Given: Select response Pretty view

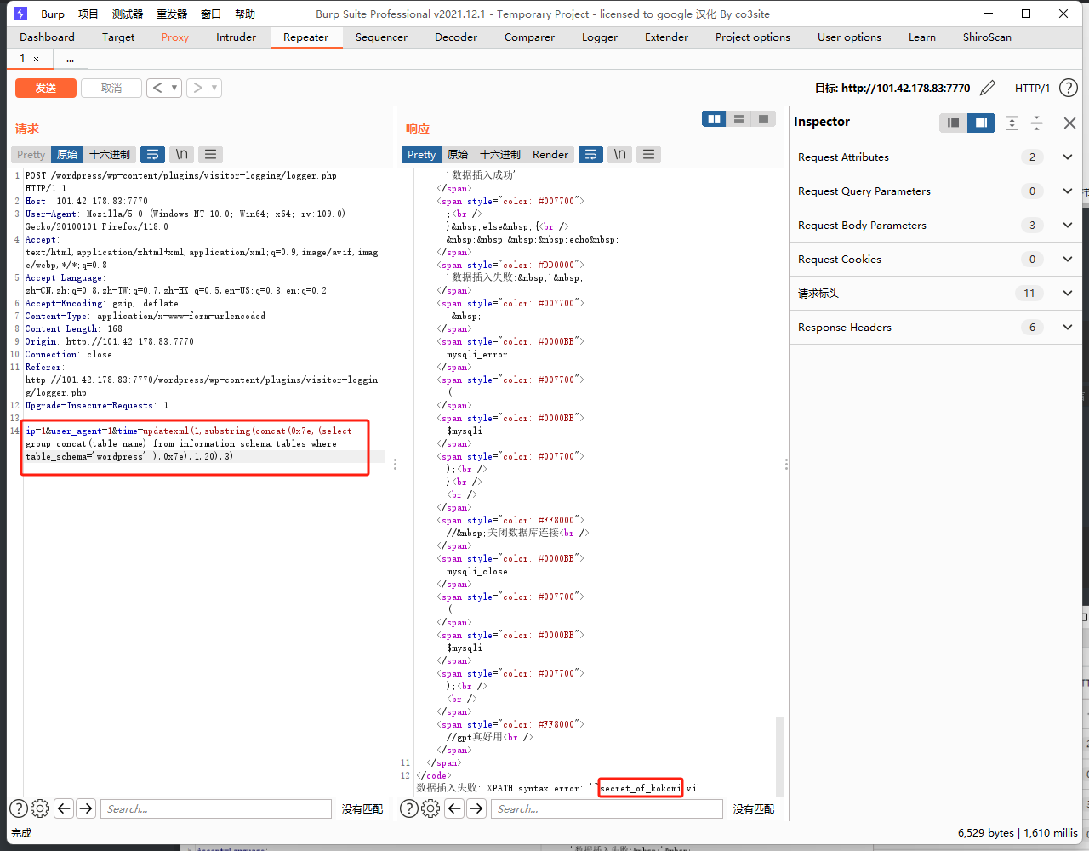Looking at the screenshot, I should click(x=421, y=154).
